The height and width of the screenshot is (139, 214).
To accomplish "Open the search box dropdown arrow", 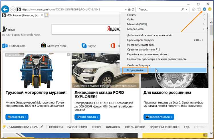I will 187,9.
